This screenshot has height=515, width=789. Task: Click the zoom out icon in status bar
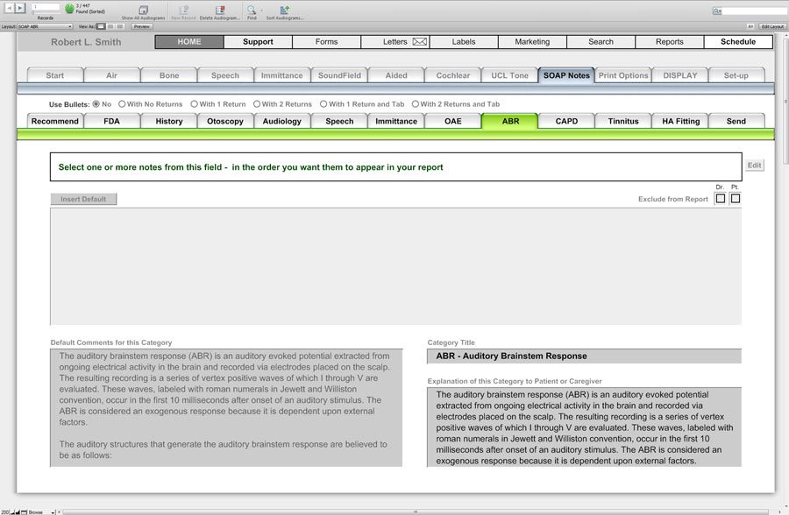pos(12,512)
